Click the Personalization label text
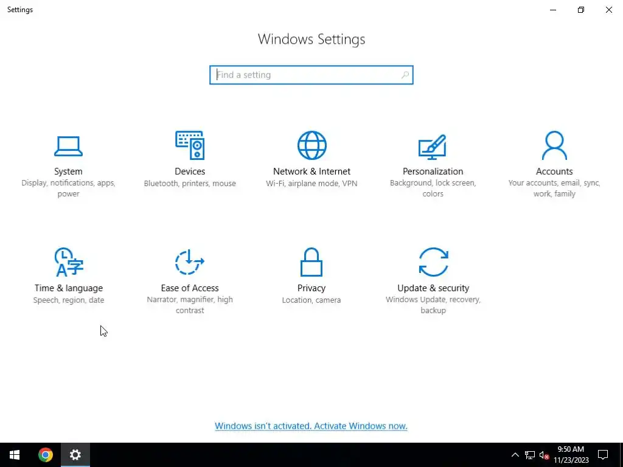The image size is (623, 467). click(433, 171)
